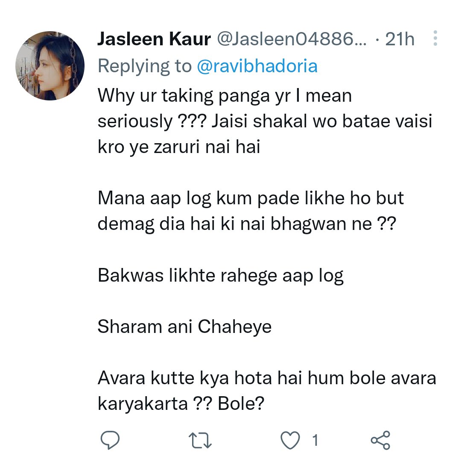This screenshot has height=465, width=461.
Task: Click the 'karyakarta ?? Bole?' line
Action: click(181, 404)
